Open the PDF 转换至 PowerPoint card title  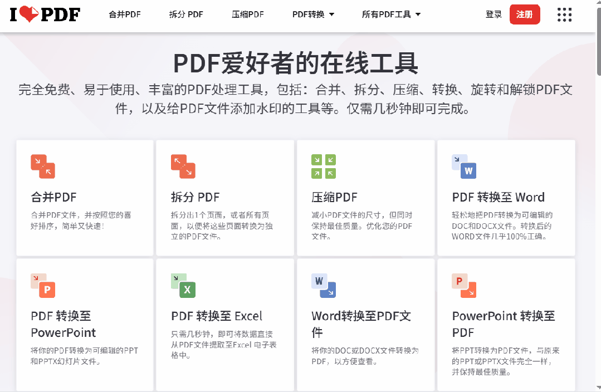[63, 324]
